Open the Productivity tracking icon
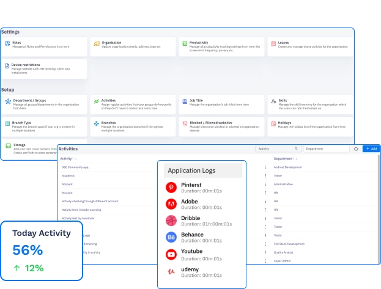The height and width of the screenshot is (289, 381). coord(184,43)
